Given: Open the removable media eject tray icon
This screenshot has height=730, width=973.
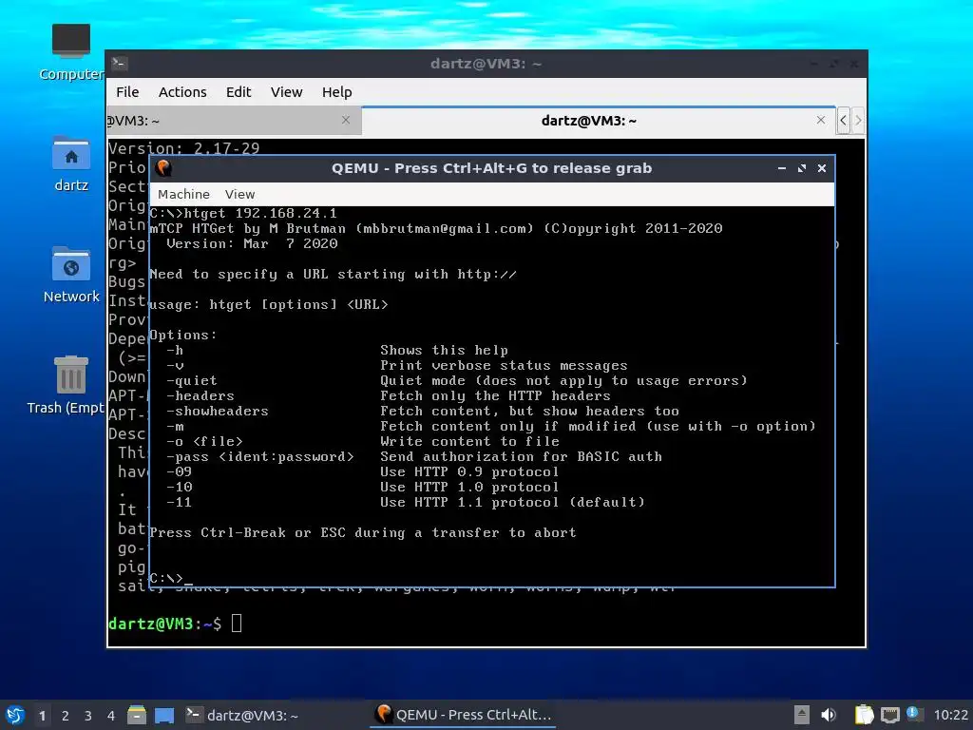Looking at the screenshot, I should pyautogui.click(x=802, y=715).
